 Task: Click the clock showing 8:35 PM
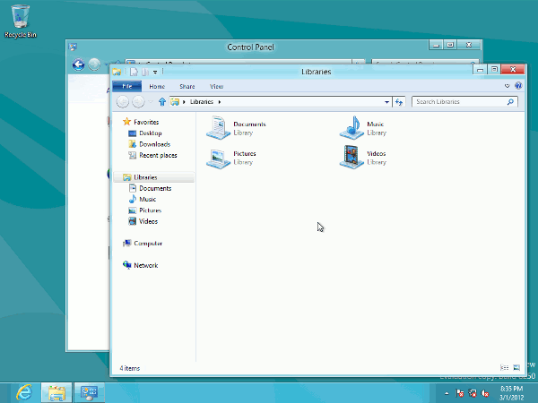tap(511, 389)
